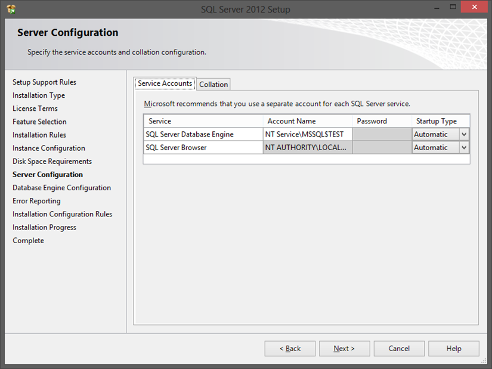Click the Service column header
The height and width of the screenshot is (369, 492).
[203, 121]
